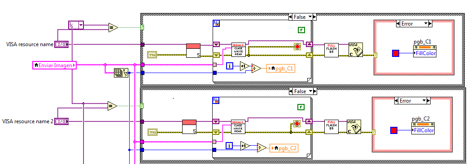This screenshot has width=471, height=164.
Task: Click the upper loop stop condition terminal
Action: pos(297,47)
